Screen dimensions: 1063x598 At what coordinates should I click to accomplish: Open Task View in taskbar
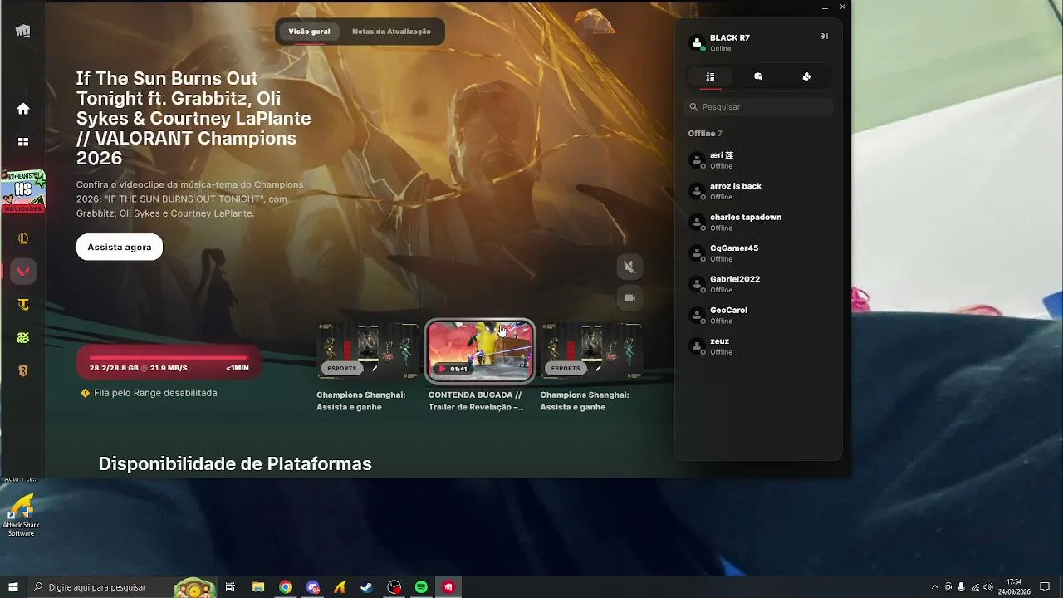230,587
